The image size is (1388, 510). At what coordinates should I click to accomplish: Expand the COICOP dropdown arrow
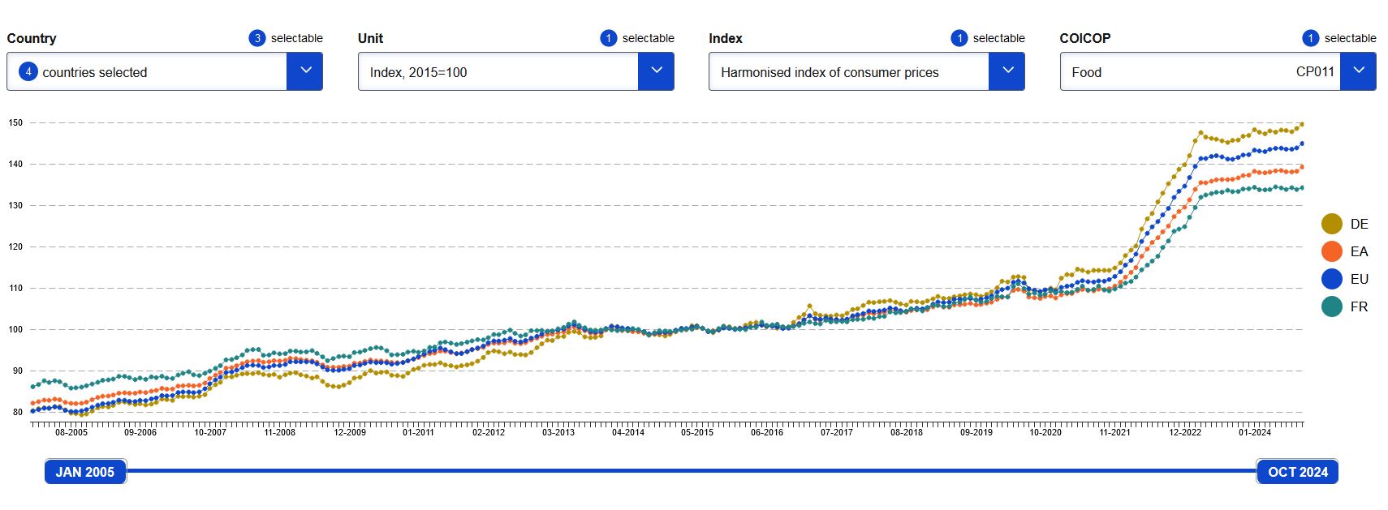pyautogui.click(x=1358, y=71)
